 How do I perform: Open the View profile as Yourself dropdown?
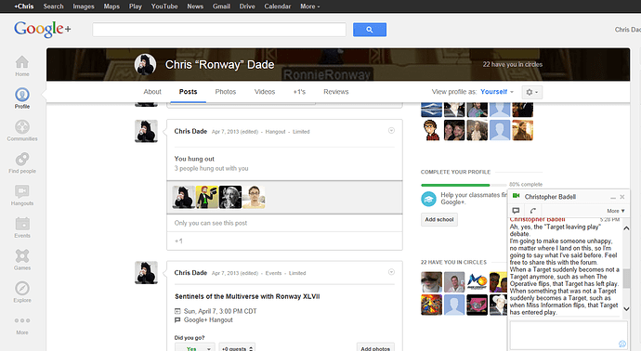pyautogui.click(x=497, y=92)
